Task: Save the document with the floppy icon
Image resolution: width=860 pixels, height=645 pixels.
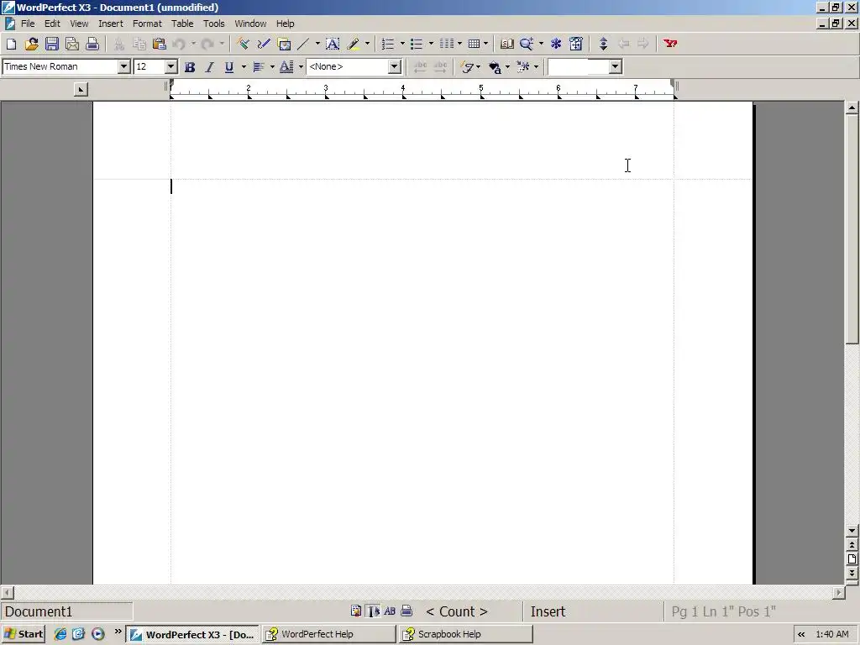Action: point(51,44)
